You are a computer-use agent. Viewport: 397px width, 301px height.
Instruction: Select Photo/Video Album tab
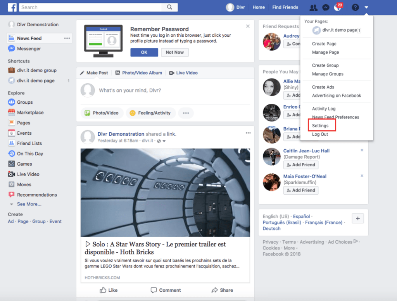[x=139, y=73]
